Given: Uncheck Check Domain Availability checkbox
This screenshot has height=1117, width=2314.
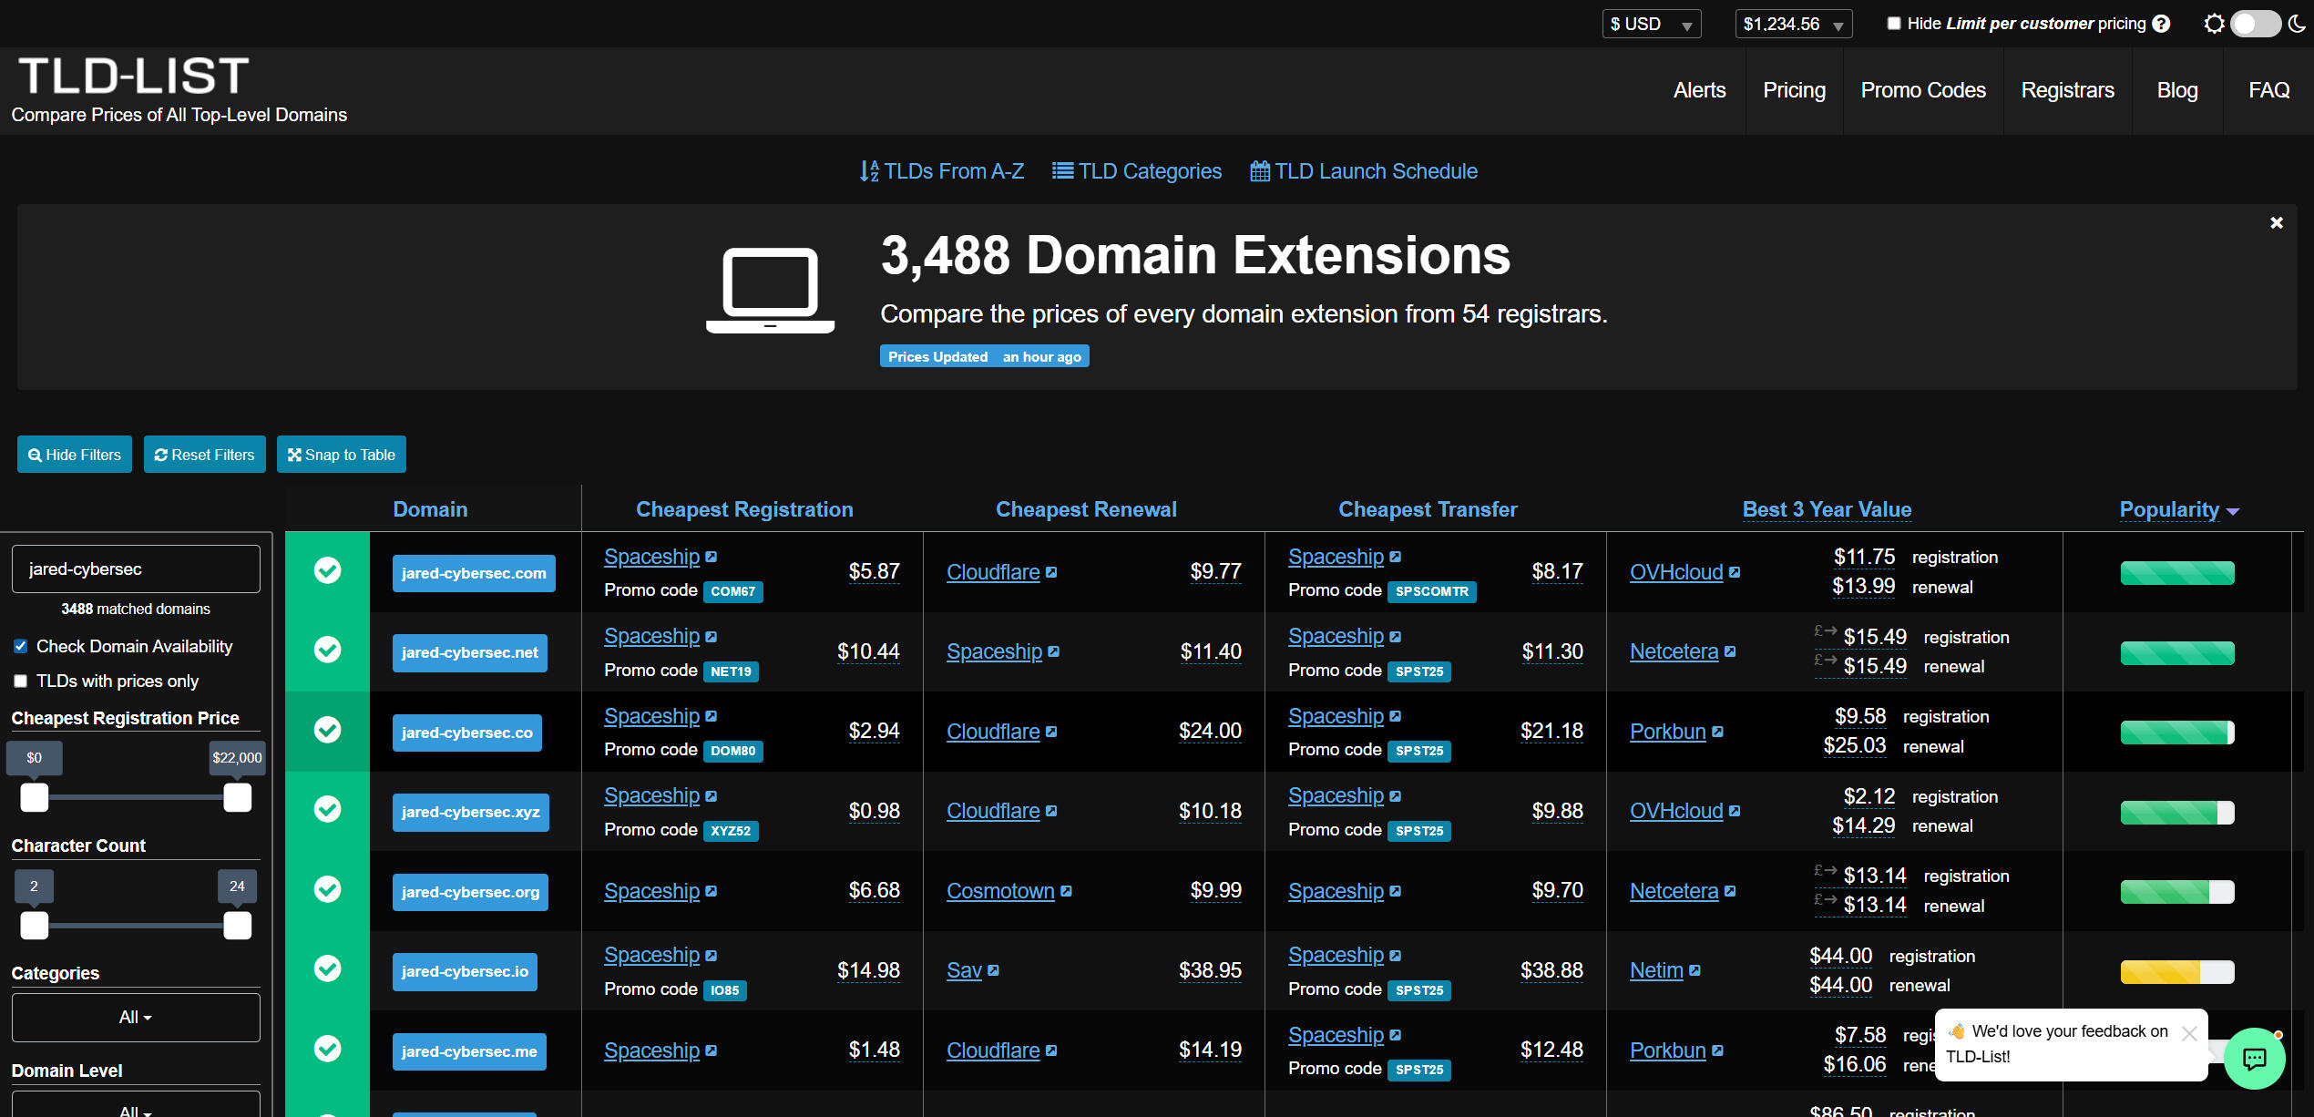Looking at the screenshot, I should click(20, 647).
